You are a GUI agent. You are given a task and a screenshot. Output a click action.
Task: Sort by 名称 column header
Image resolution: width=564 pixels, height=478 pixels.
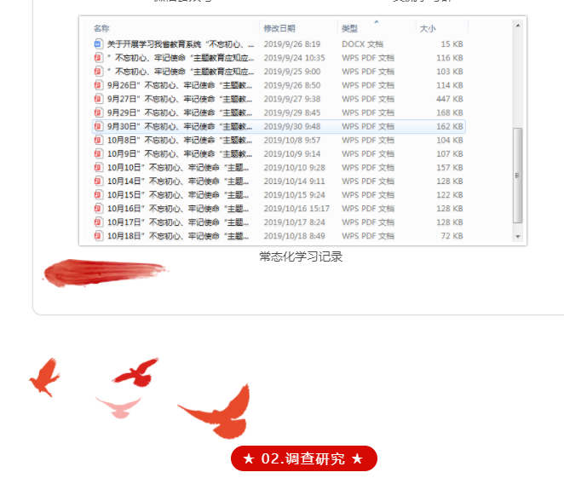[101, 28]
